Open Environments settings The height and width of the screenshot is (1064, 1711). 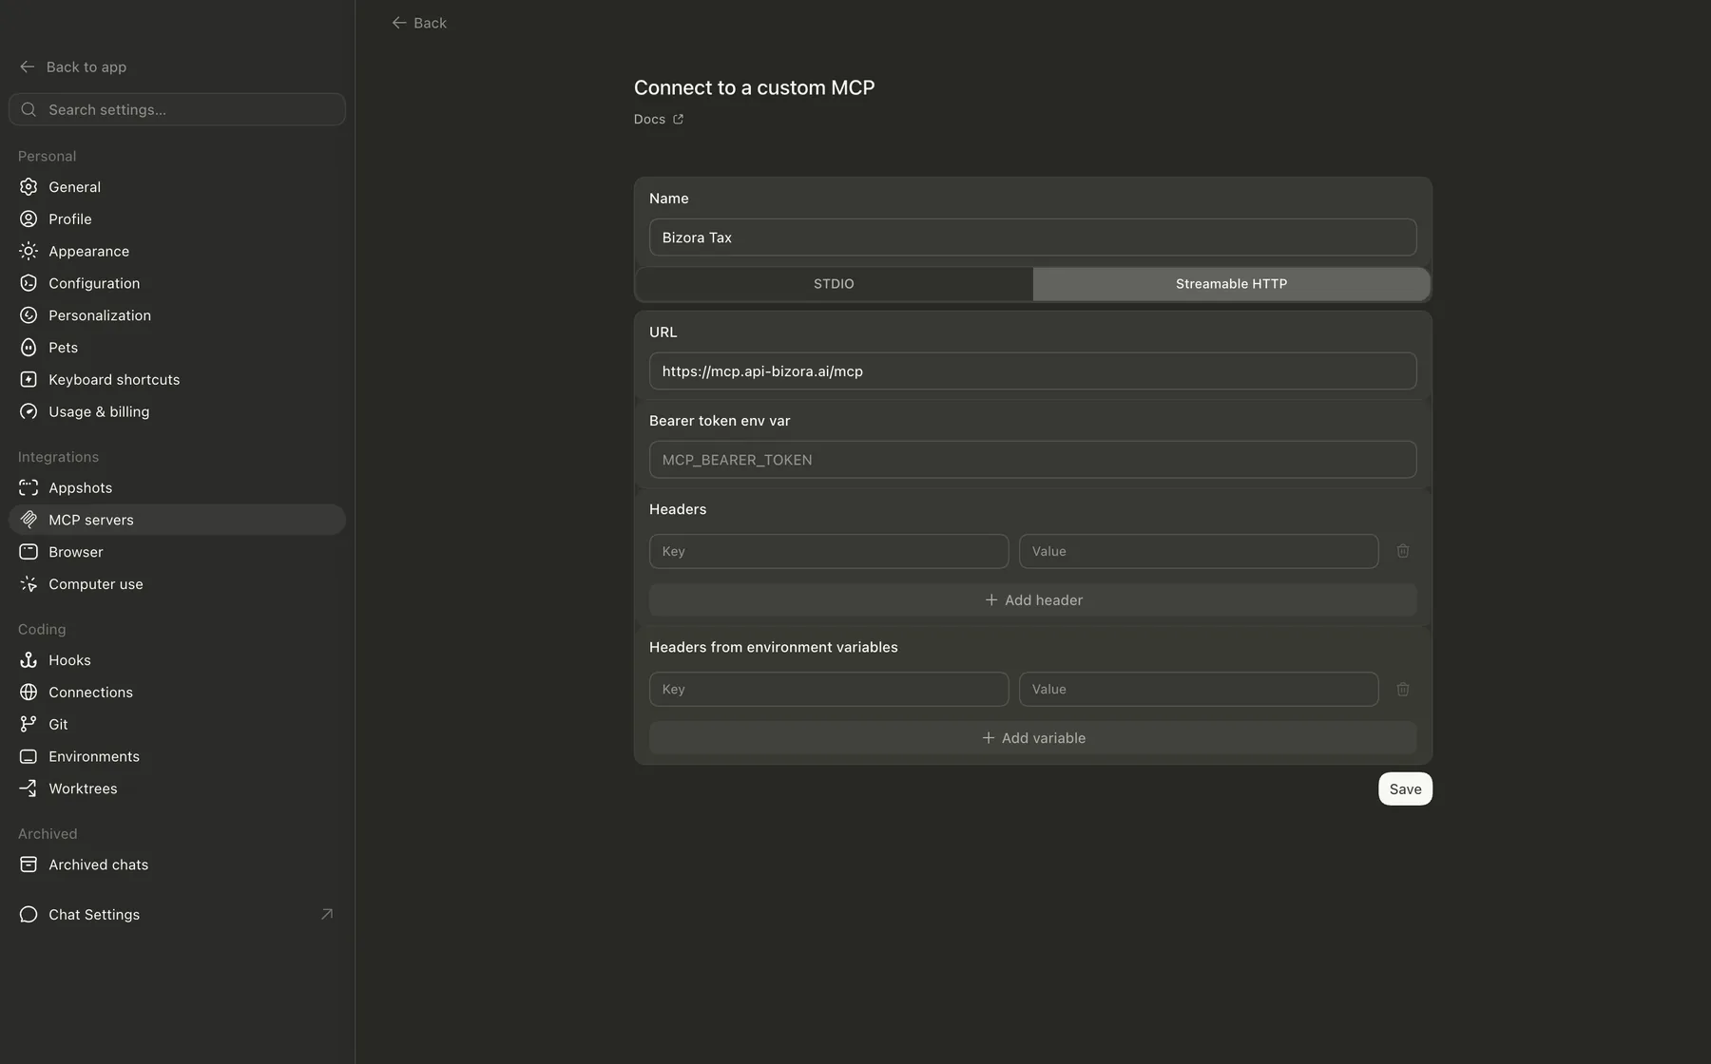click(177, 756)
